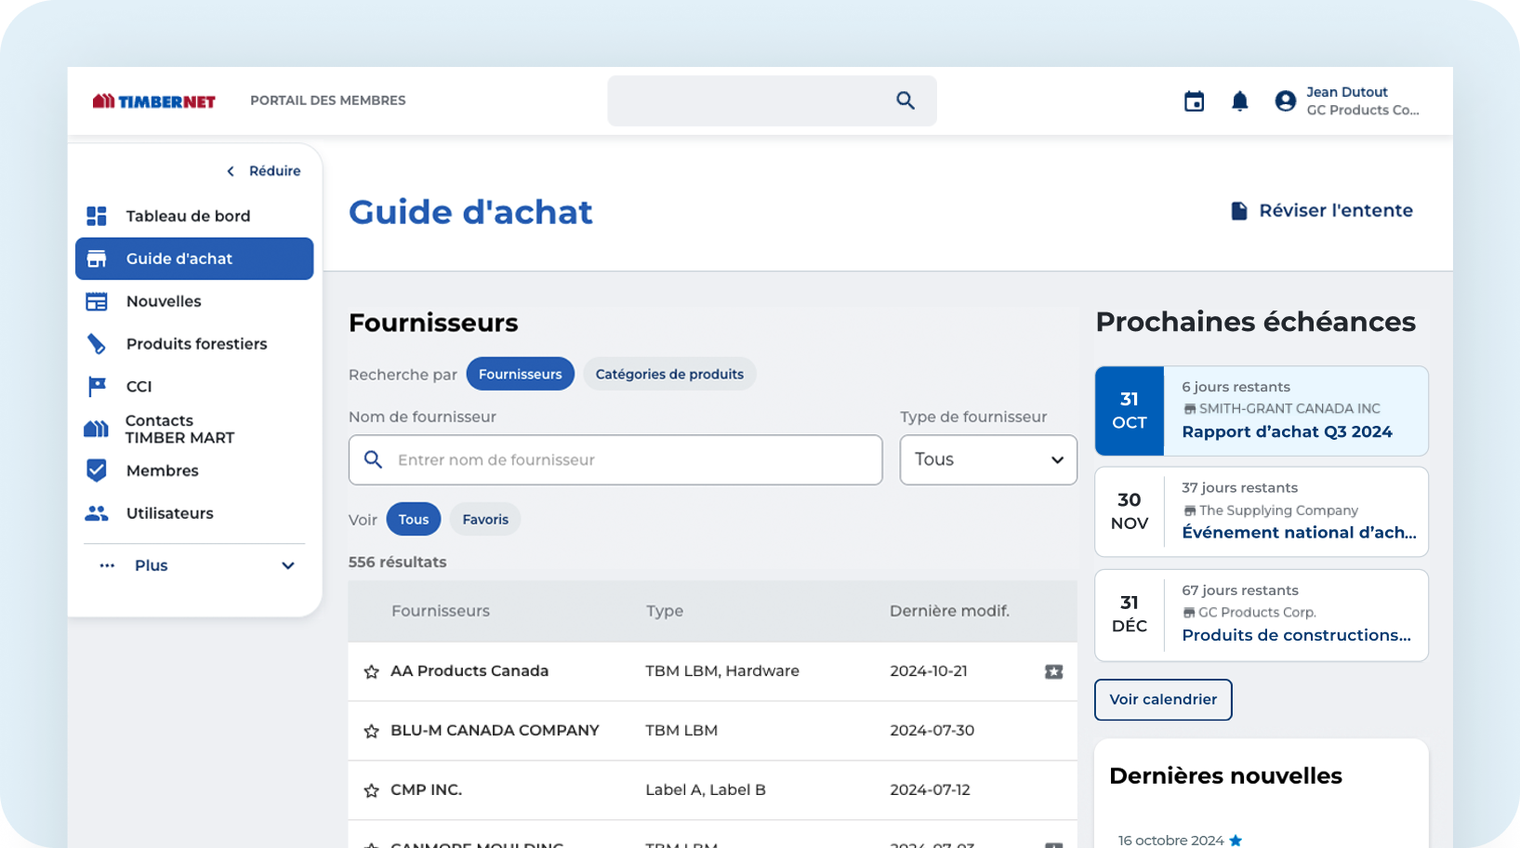This screenshot has width=1520, height=848.
Task: Click PORTAIL DES MEMBRES link
Action: tap(328, 100)
